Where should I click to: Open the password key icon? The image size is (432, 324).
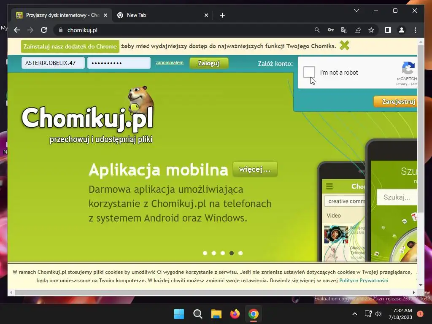tap(331, 30)
